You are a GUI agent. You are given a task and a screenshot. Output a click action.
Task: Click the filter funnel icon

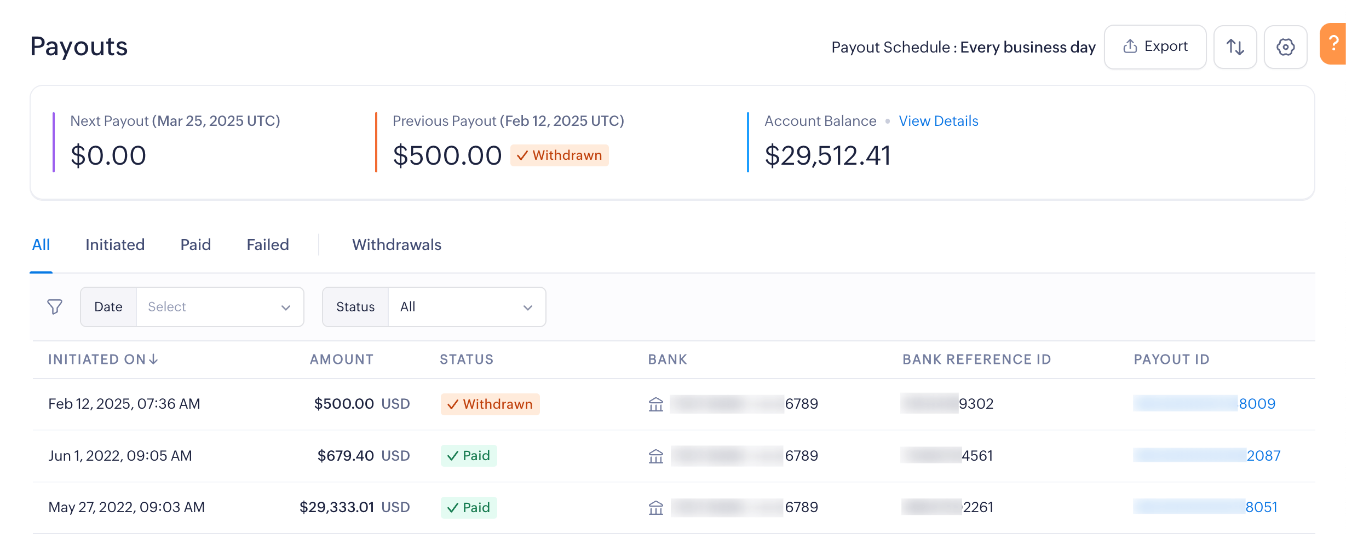click(x=55, y=307)
